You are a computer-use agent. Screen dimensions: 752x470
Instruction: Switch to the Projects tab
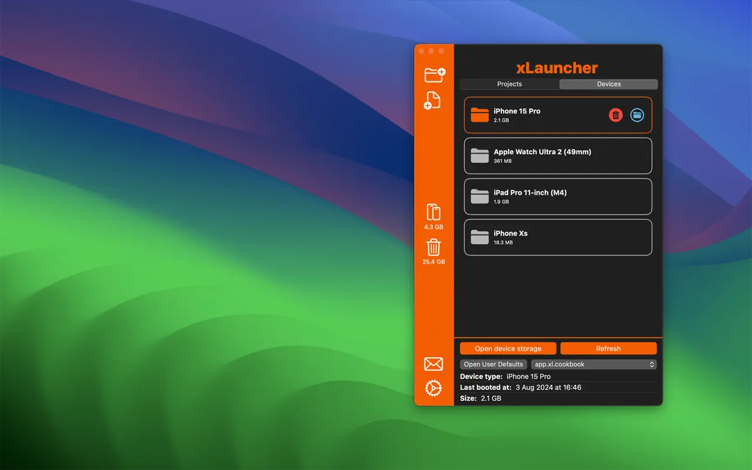tap(508, 84)
